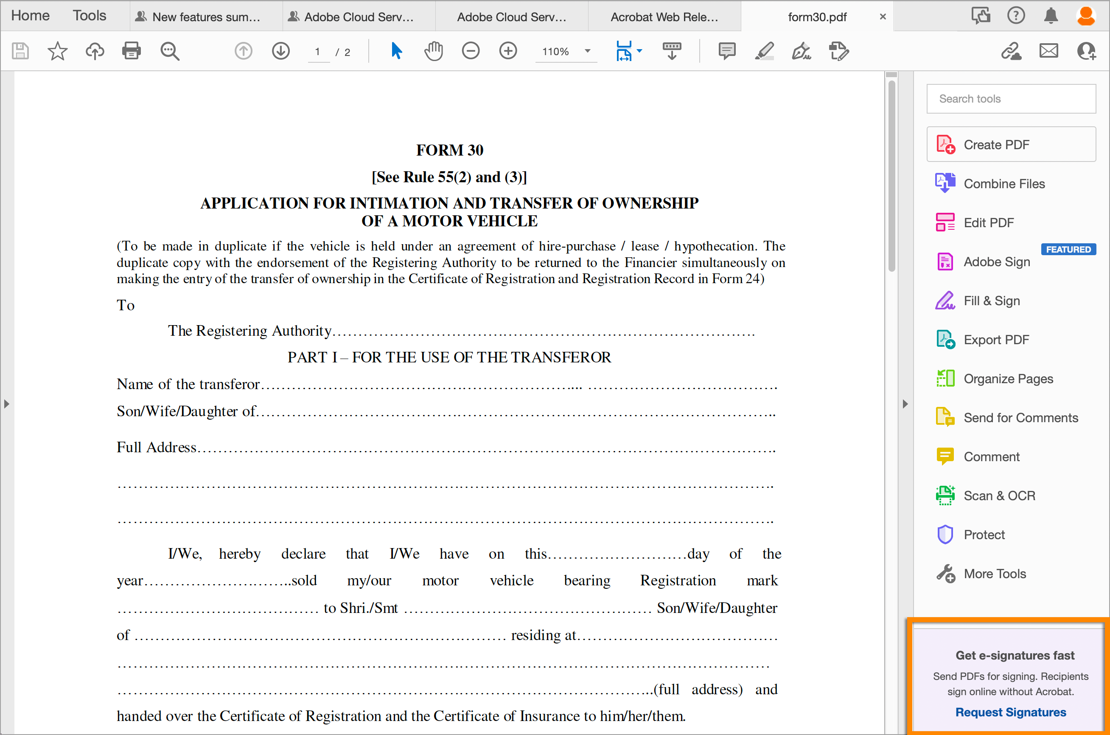Open More Tools

pyautogui.click(x=995, y=573)
